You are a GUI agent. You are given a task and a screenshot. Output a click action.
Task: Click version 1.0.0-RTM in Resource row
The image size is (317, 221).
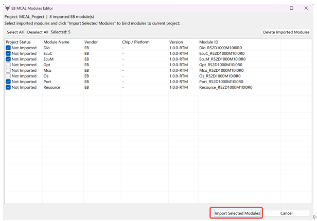(179, 87)
